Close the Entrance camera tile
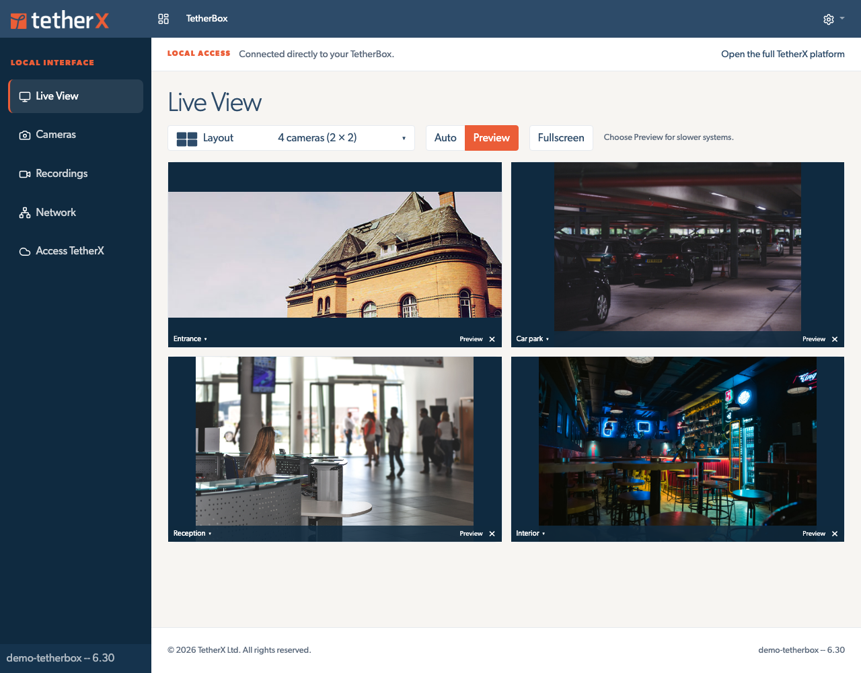861x673 pixels. (x=492, y=339)
